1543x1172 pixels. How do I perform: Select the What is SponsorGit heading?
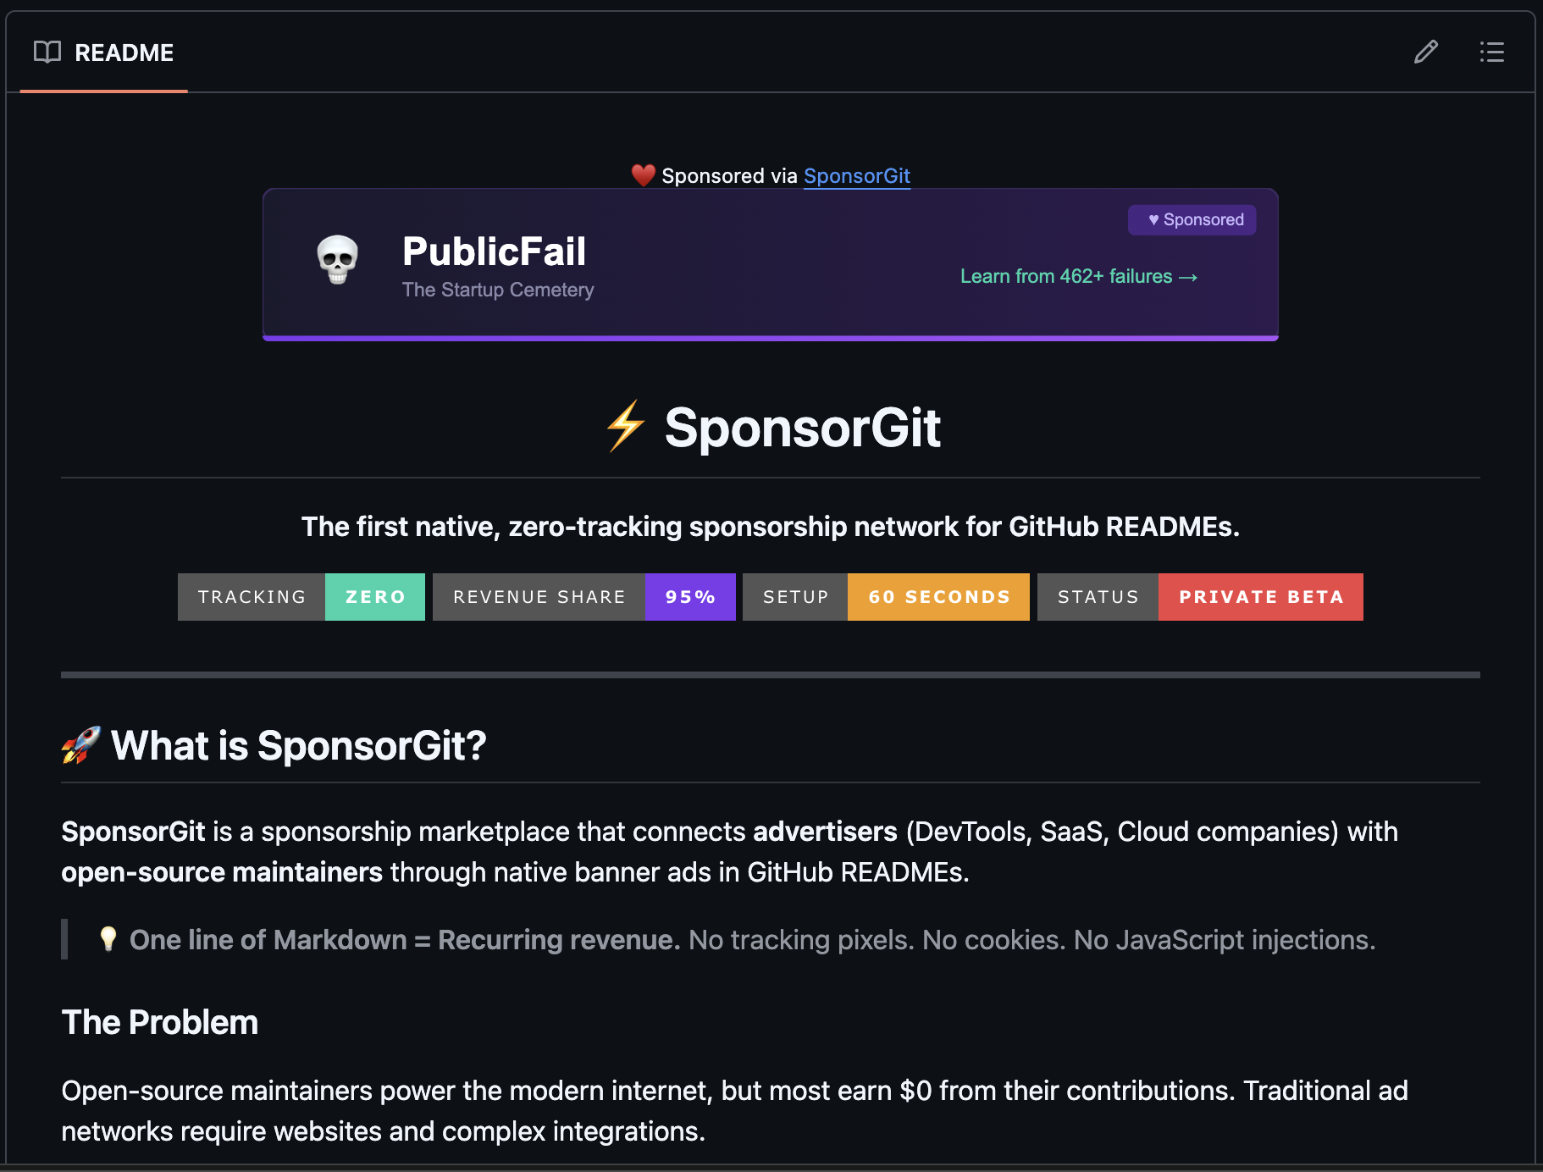(298, 746)
